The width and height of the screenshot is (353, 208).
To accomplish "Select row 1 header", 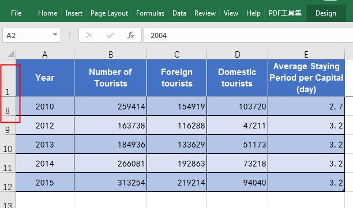I will point(7,78).
